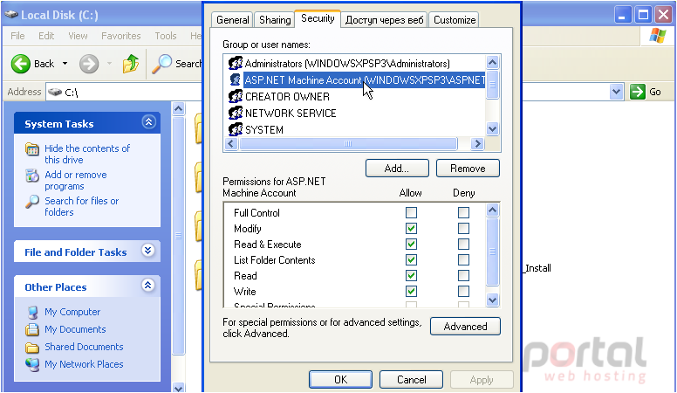Viewport: 677px width, 393px height.
Task: Open Advanced security settings
Action: click(x=466, y=327)
